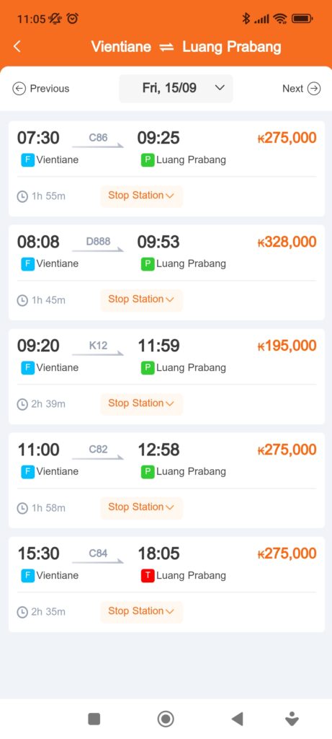The image size is (332, 739).
Task: Tap the red T icon on C84 arrival
Action: click(x=148, y=575)
